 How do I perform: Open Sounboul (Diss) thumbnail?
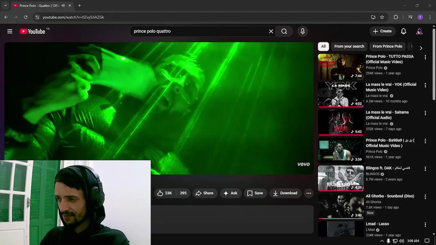(x=341, y=206)
